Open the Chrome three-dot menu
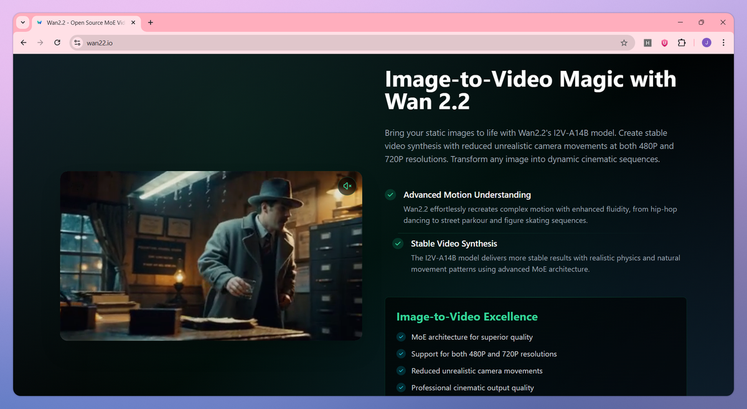The image size is (747, 409). click(x=723, y=43)
